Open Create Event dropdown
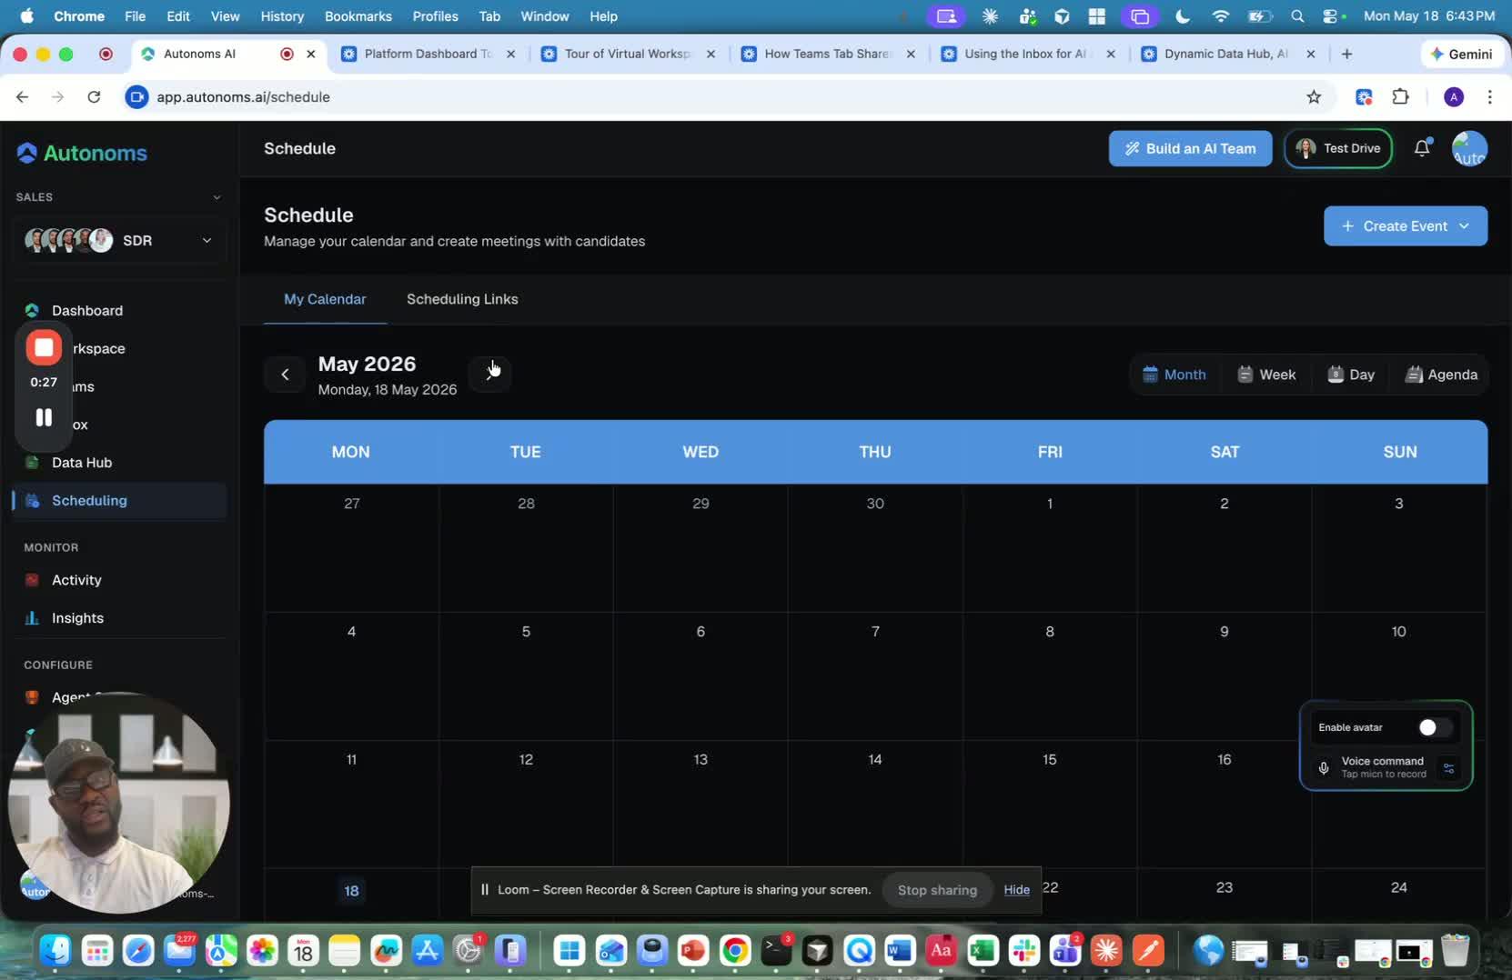Image resolution: width=1512 pixels, height=980 pixels. (1406, 226)
